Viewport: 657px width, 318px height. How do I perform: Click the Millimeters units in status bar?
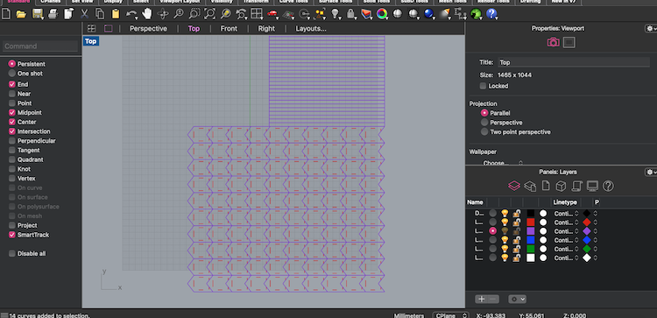(x=409, y=315)
